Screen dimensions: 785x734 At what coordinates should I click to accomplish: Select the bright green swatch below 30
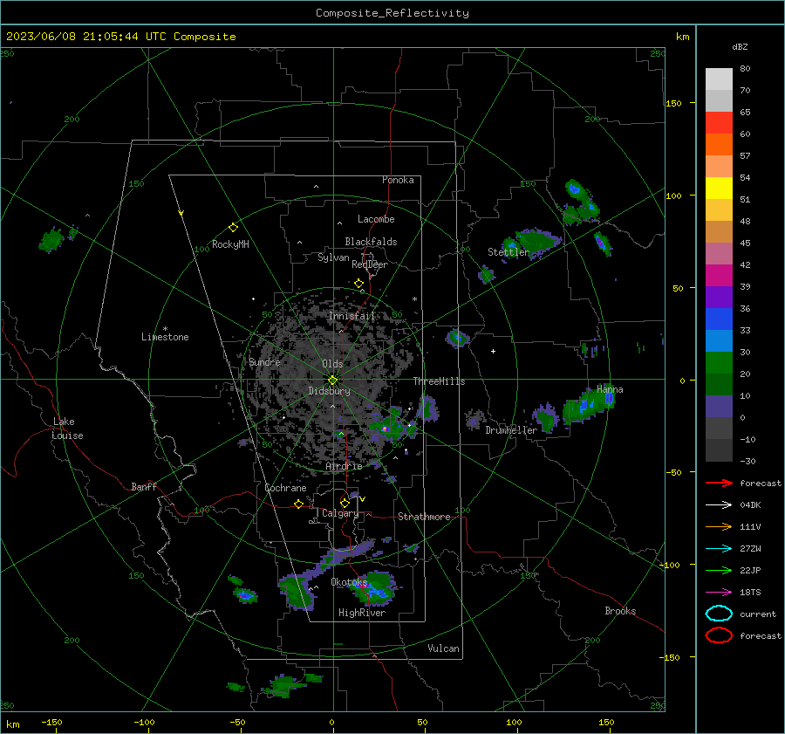click(x=719, y=363)
